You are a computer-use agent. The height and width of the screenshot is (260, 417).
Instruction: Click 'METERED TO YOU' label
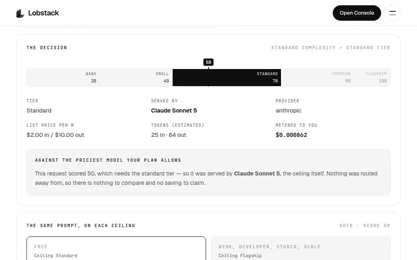coord(296,125)
